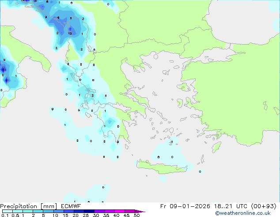Pick the legend swatch between 0.1 and 0.5
The width and height of the screenshot is (280, 217).
click(8, 211)
